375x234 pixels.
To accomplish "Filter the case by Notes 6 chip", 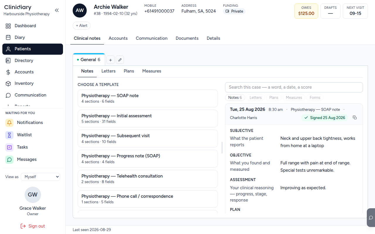I will 235,97.
